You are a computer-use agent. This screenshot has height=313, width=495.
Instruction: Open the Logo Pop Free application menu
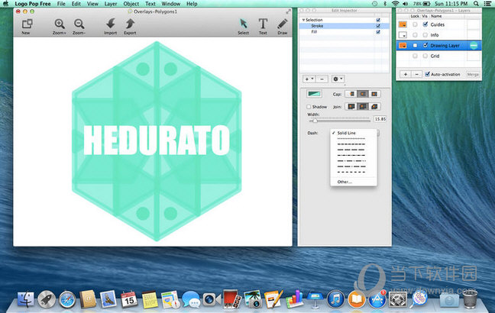pyautogui.click(x=33, y=4)
